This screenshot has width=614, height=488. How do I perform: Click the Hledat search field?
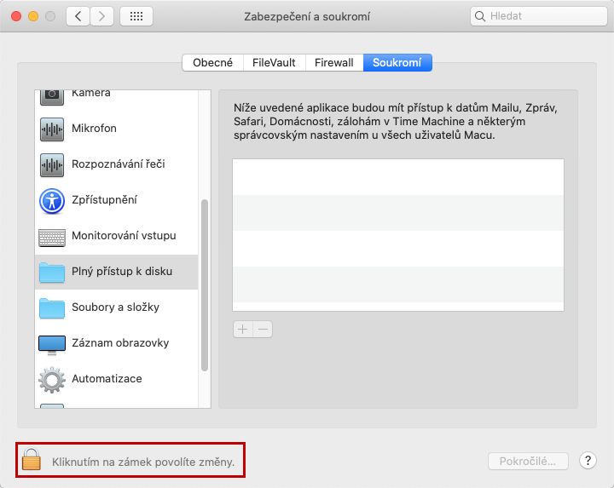pyautogui.click(x=539, y=16)
